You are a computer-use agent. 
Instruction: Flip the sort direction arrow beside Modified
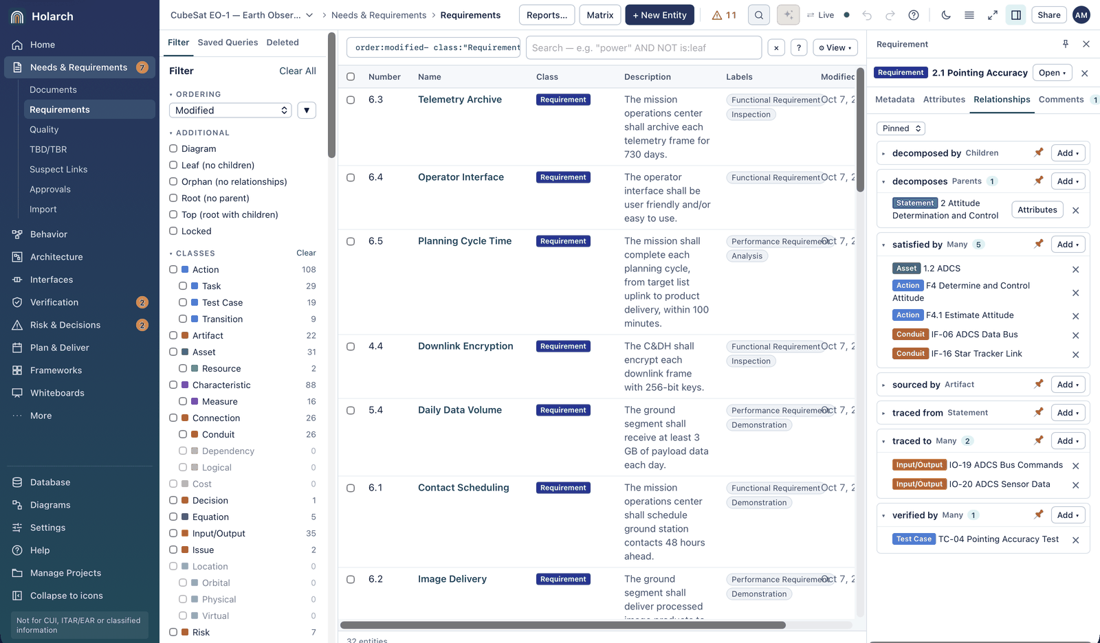point(307,110)
